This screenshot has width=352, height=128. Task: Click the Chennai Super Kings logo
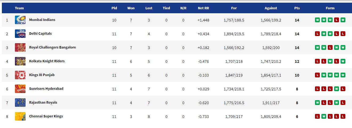click(20, 116)
